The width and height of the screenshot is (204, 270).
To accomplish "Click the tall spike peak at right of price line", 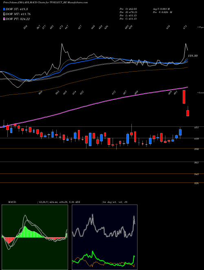I will (x=186, y=44).
